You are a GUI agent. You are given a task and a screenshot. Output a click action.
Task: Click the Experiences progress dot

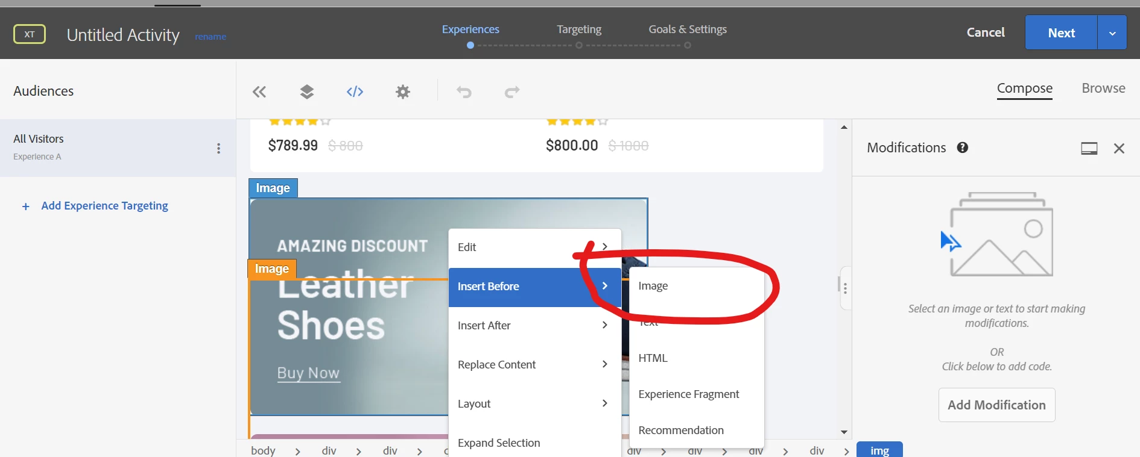click(470, 45)
